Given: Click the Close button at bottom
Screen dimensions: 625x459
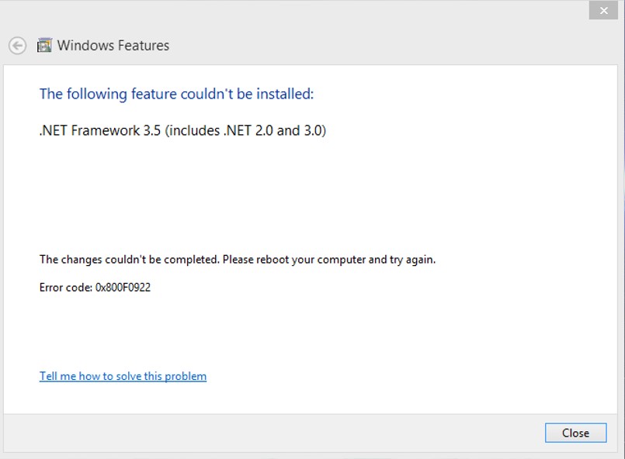Looking at the screenshot, I should coord(575,433).
